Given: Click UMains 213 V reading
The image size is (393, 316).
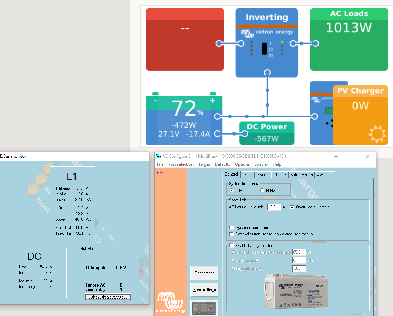Looking at the screenshot, I should pos(72,188).
